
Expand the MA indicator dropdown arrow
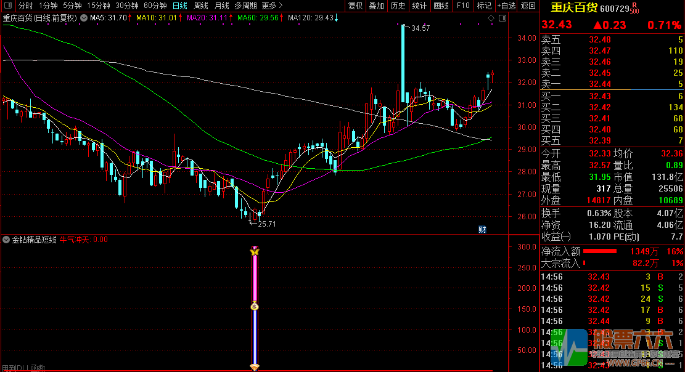84,18
